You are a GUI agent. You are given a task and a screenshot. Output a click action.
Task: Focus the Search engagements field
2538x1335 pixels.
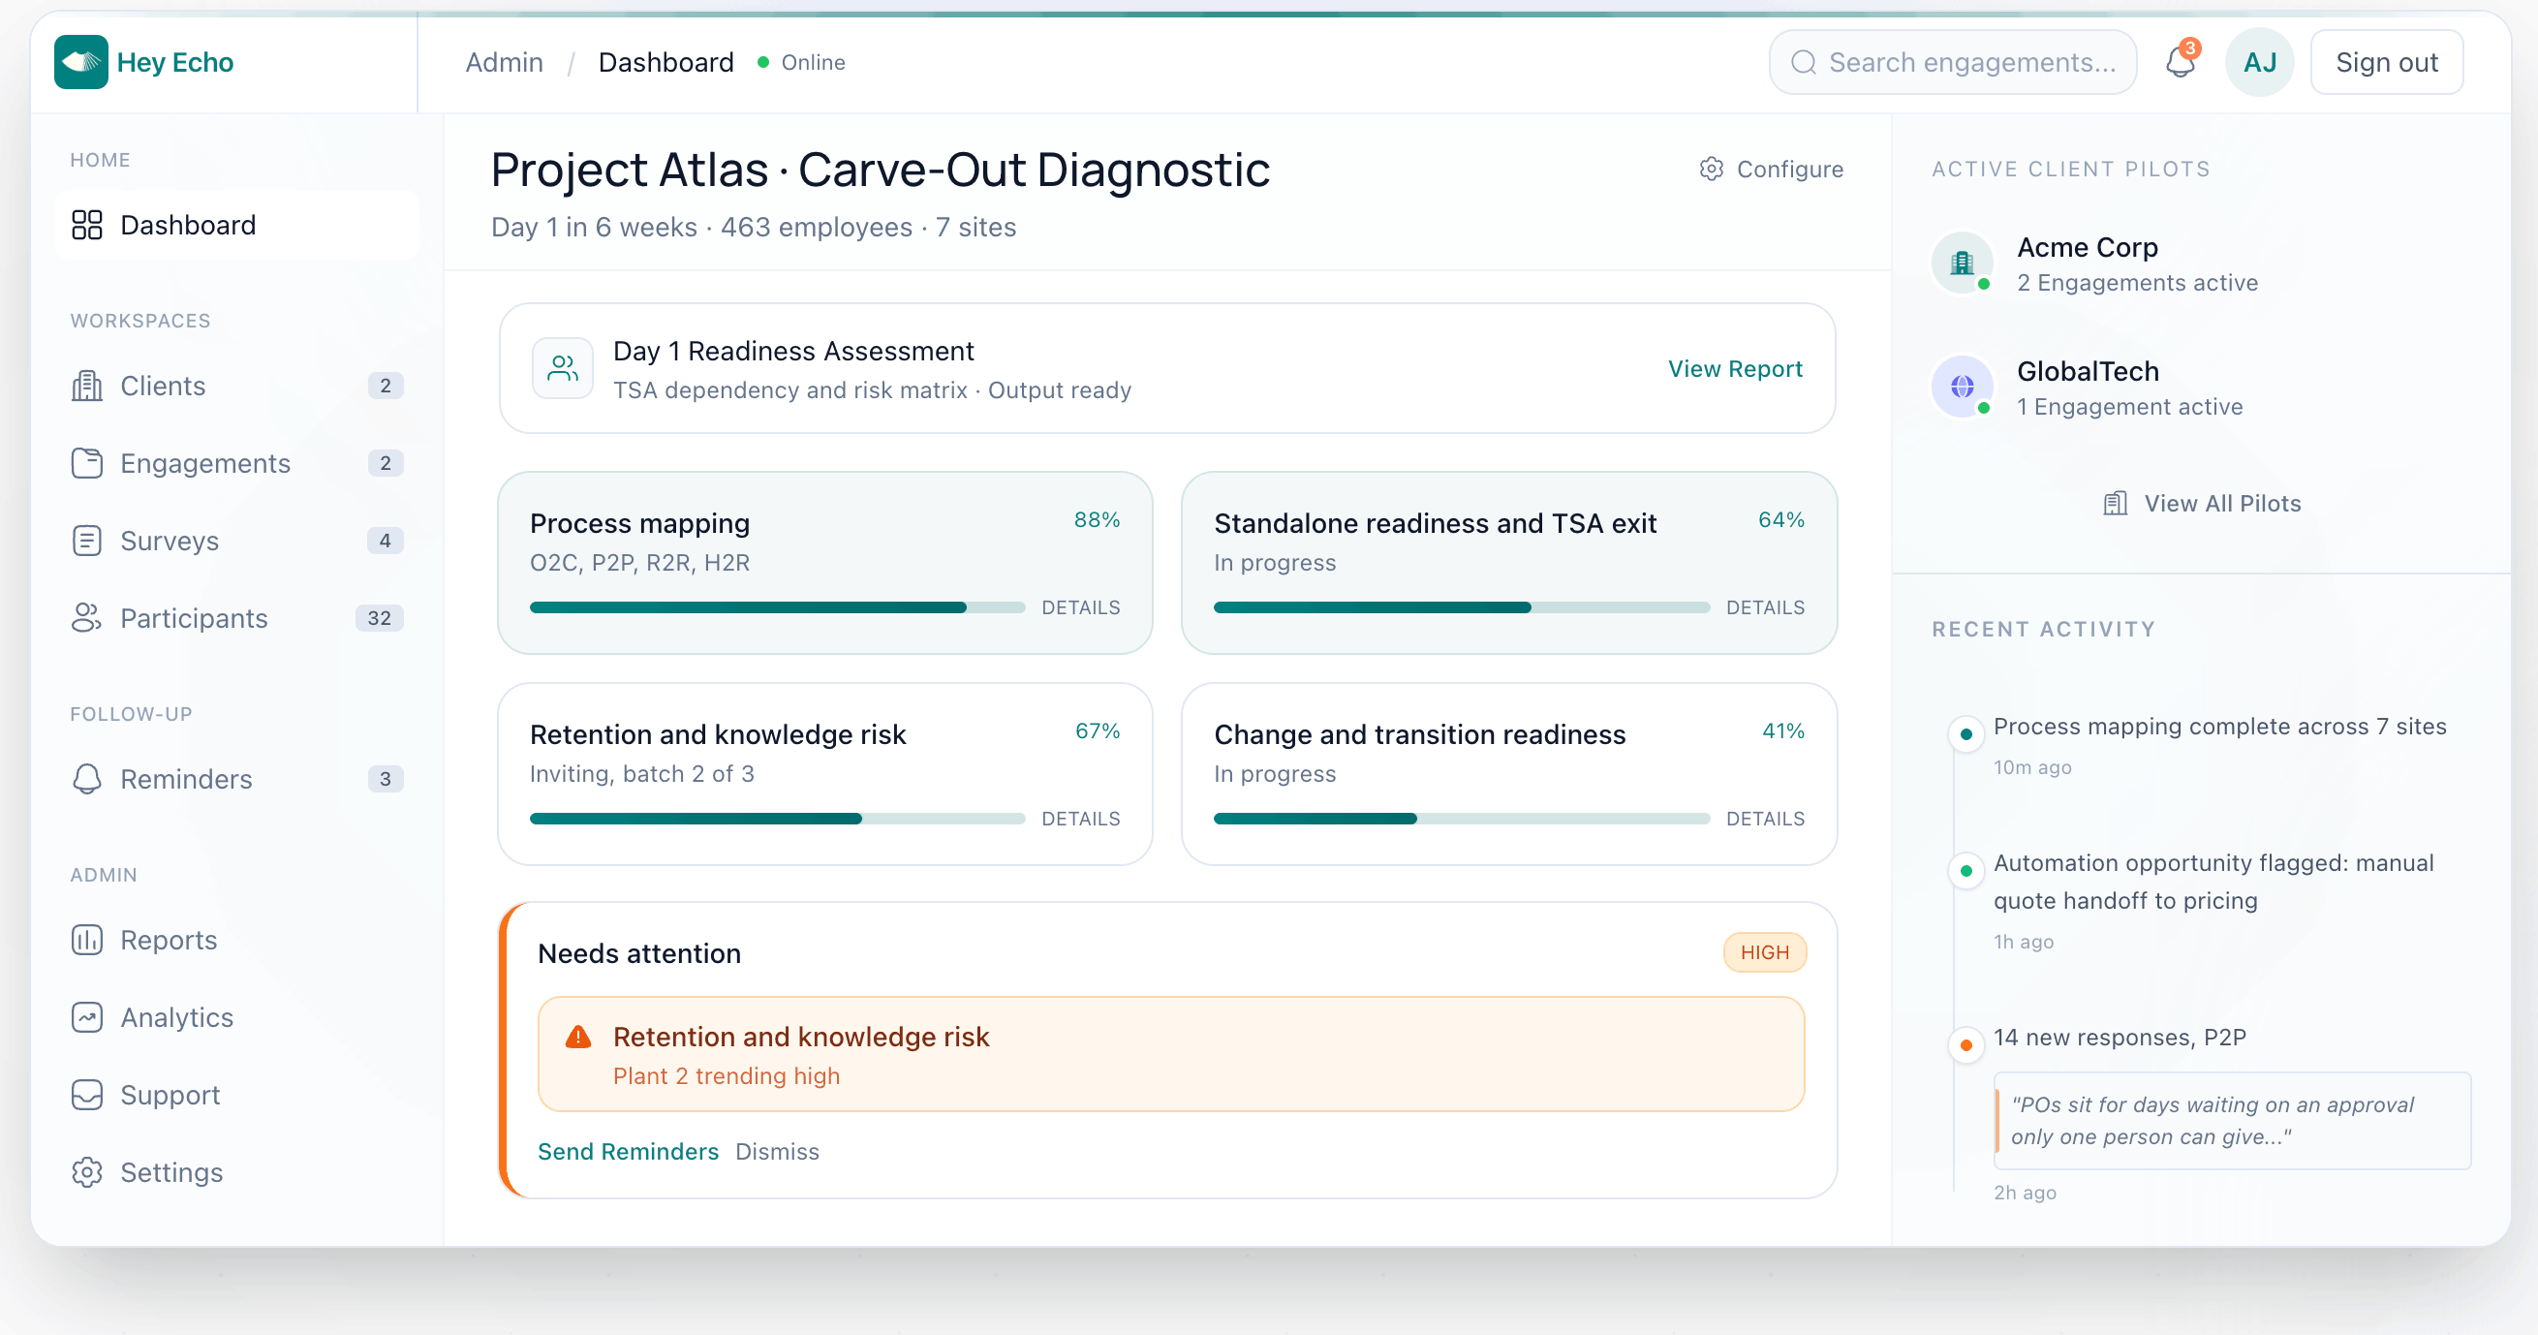click(x=1953, y=62)
